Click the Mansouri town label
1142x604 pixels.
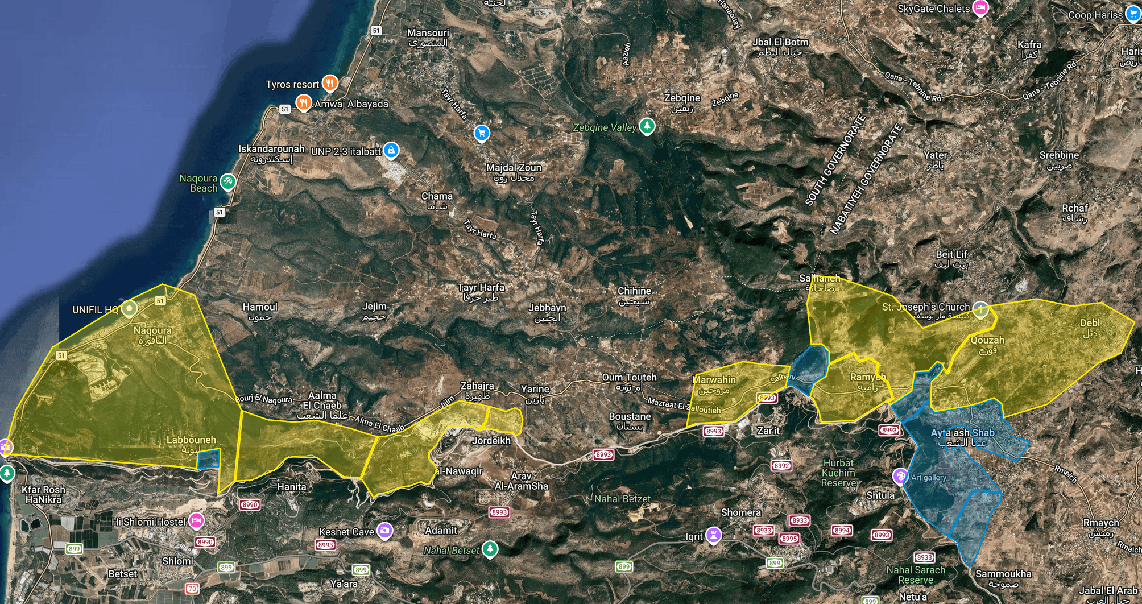click(x=428, y=38)
